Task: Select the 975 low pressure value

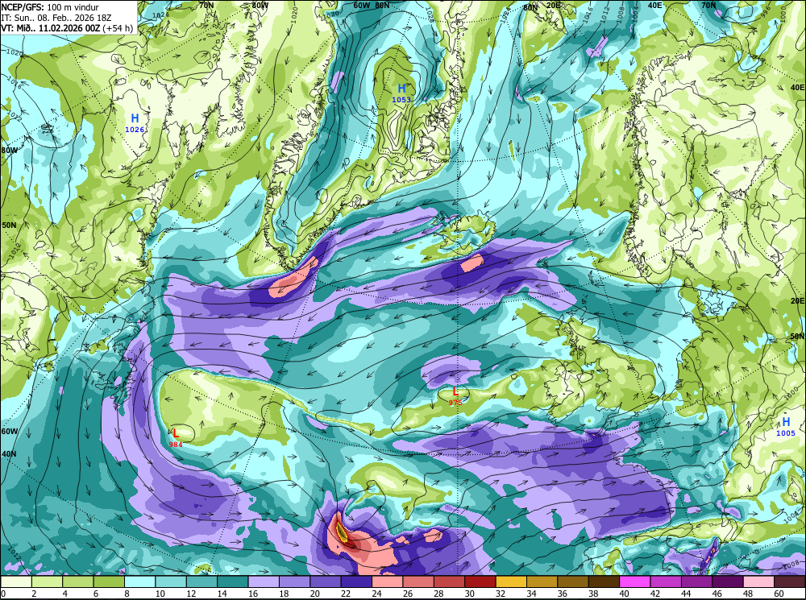Action: (x=455, y=403)
